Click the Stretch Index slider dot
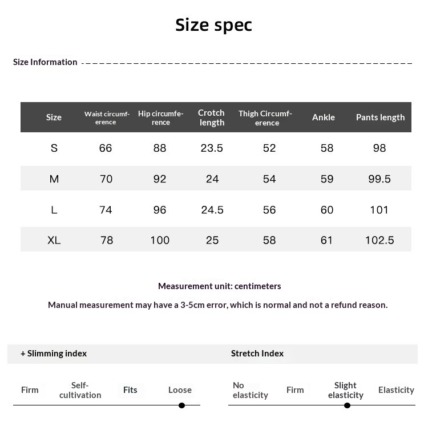 click(347, 405)
